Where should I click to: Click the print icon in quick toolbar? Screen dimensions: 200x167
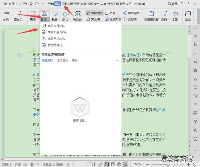point(37,4)
